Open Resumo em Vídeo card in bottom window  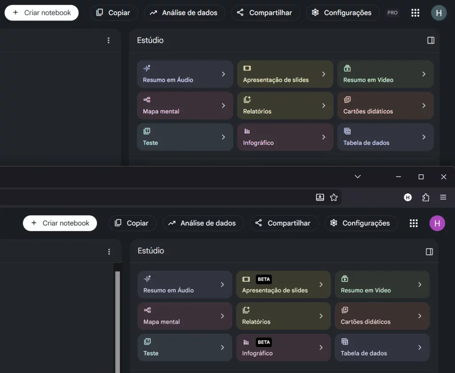click(x=382, y=285)
